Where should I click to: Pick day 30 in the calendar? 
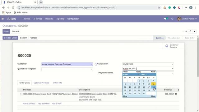(144, 93)
